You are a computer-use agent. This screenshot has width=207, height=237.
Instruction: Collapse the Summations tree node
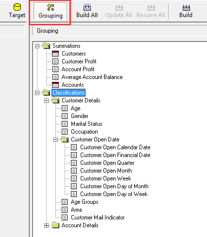37,46
